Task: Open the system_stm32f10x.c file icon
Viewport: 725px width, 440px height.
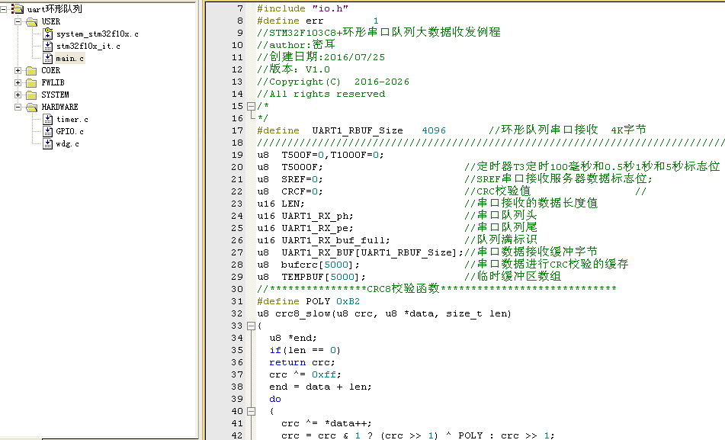Action: (x=47, y=34)
